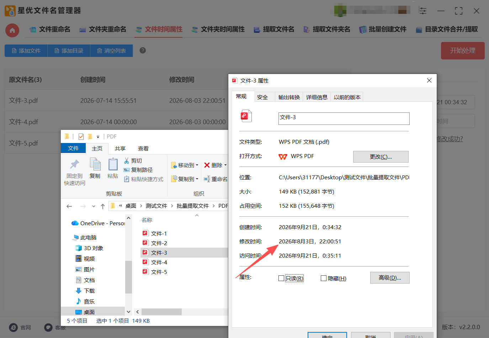The height and width of the screenshot is (338, 489).
Task: Click the Back arrow in Explorer
Action: [x=69, y=206]
